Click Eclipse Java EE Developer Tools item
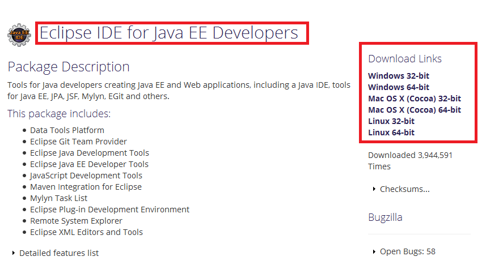The width and height of the screenshot is (503, 265). pyautogui.click(x=89, y=164)
